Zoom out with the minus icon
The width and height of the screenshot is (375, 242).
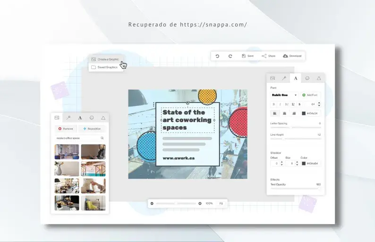[x=152, y=203]
